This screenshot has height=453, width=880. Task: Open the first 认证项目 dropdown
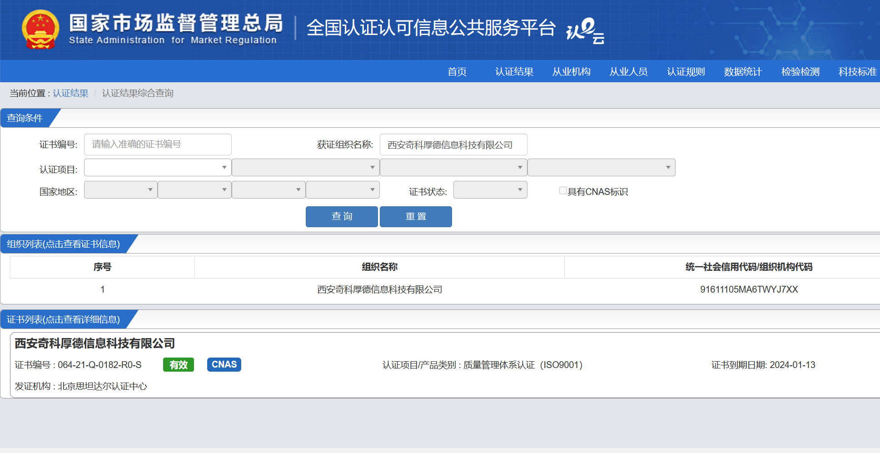[x=158, y=167]
